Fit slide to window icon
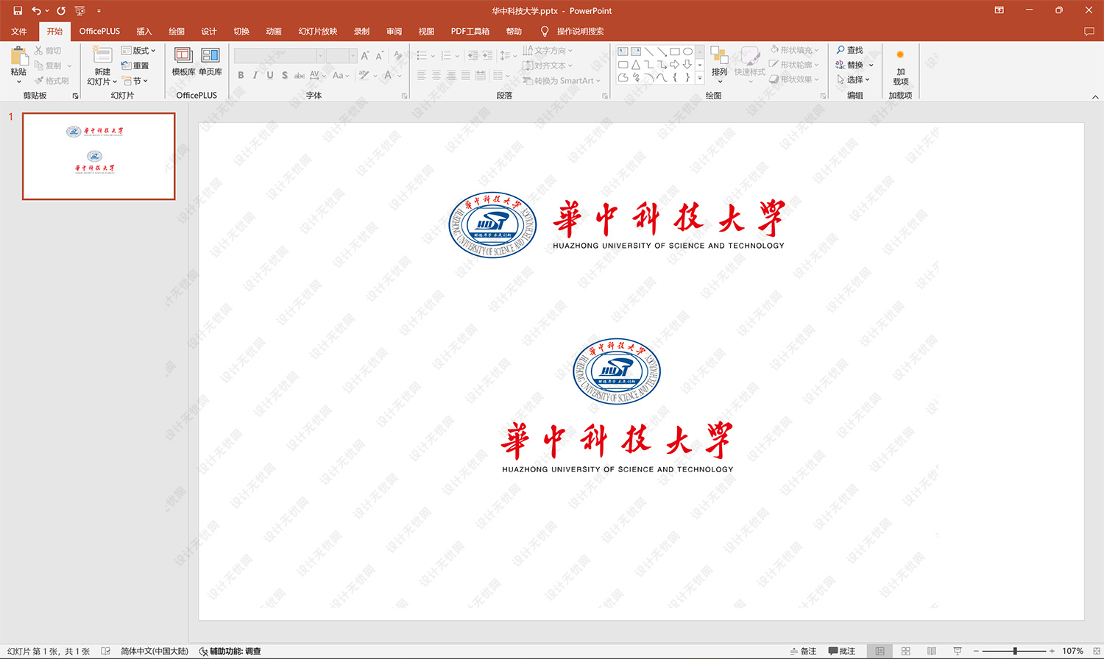Viewport: 1104px width, 659px height. pos(1097,651)
